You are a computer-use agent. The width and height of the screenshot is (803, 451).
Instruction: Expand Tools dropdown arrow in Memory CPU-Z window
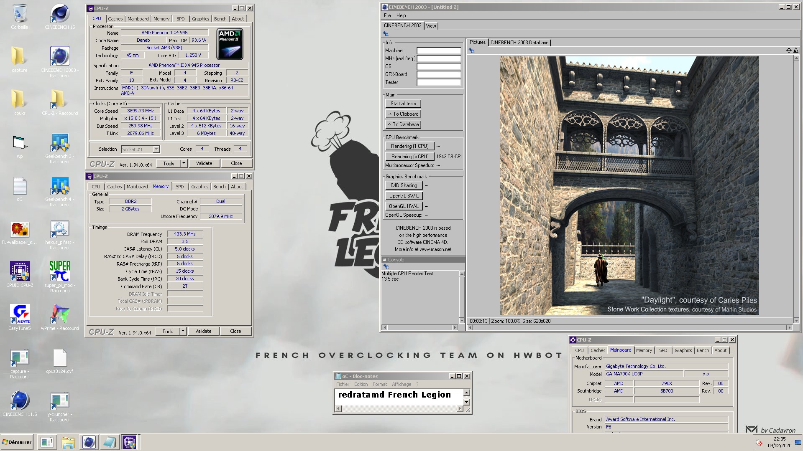[x=183, y=331]
